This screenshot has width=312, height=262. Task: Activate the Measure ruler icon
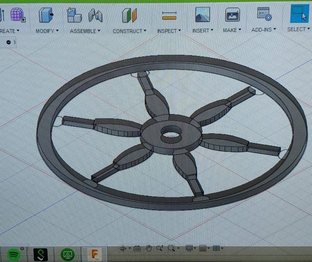coord(169,15)
